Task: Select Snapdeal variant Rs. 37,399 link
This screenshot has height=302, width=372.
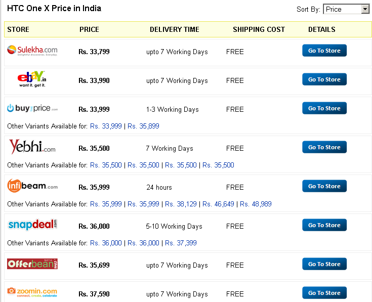Action: pos(181,243)
